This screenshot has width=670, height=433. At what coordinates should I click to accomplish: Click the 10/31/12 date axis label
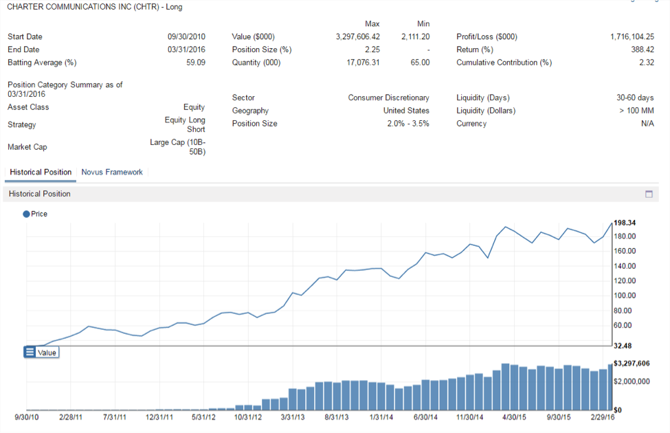[248, 417]
